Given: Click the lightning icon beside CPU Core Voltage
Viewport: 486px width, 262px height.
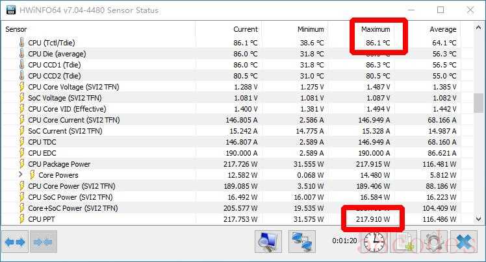Looking at the screenshot, I should coord(21,87).
